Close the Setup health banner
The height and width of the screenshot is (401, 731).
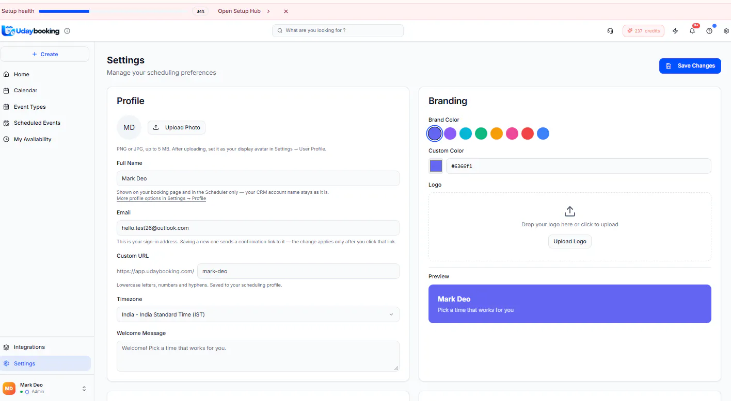286,11
